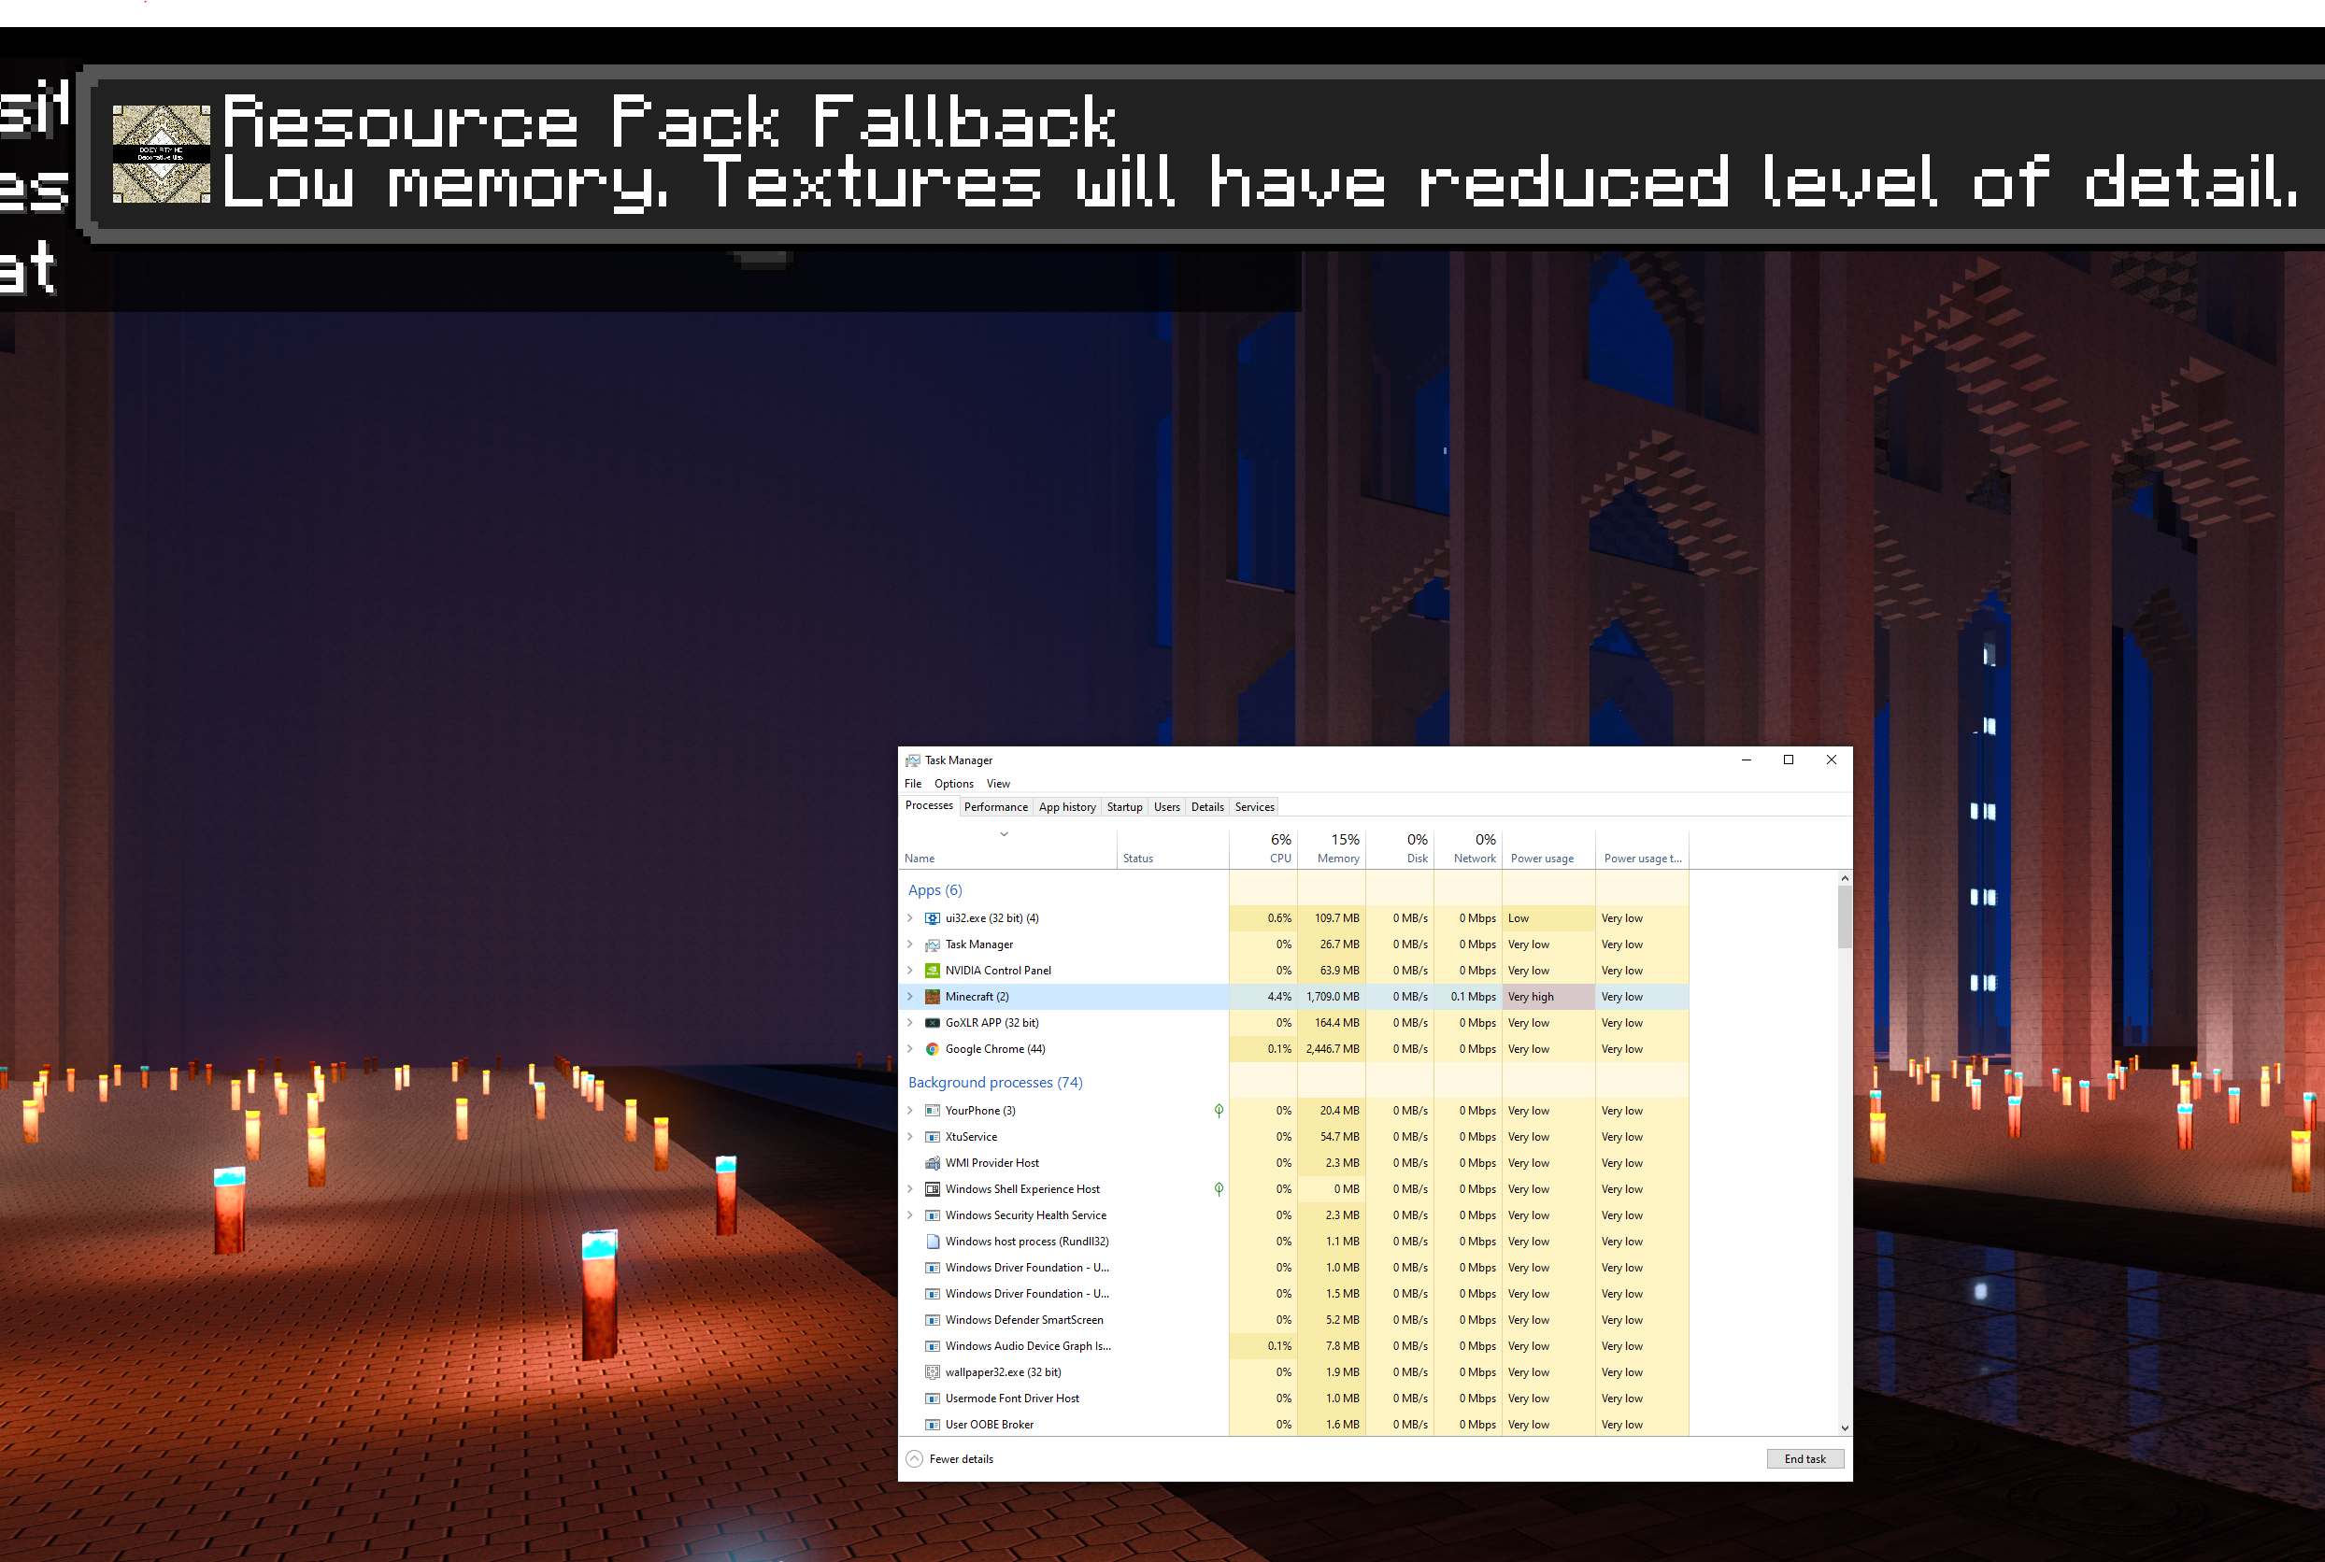Click the Task Manager title bar icon

click(x=913, y=760)
